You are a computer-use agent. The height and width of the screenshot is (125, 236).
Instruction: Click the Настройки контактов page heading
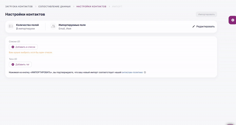pyautogui.click(x=25, y=14)
